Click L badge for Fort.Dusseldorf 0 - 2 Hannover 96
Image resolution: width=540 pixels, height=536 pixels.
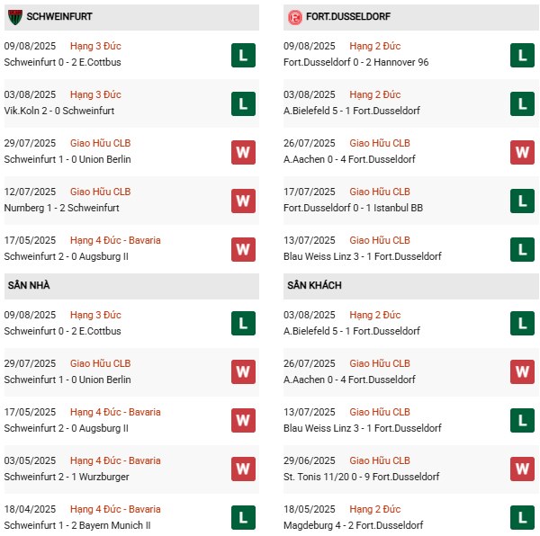coord(522,55)
